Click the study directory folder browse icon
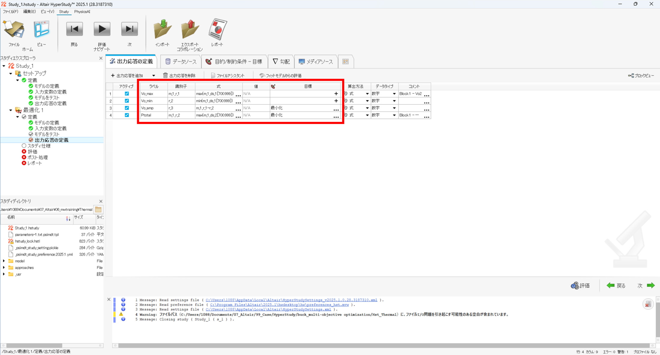 [98, 209]
